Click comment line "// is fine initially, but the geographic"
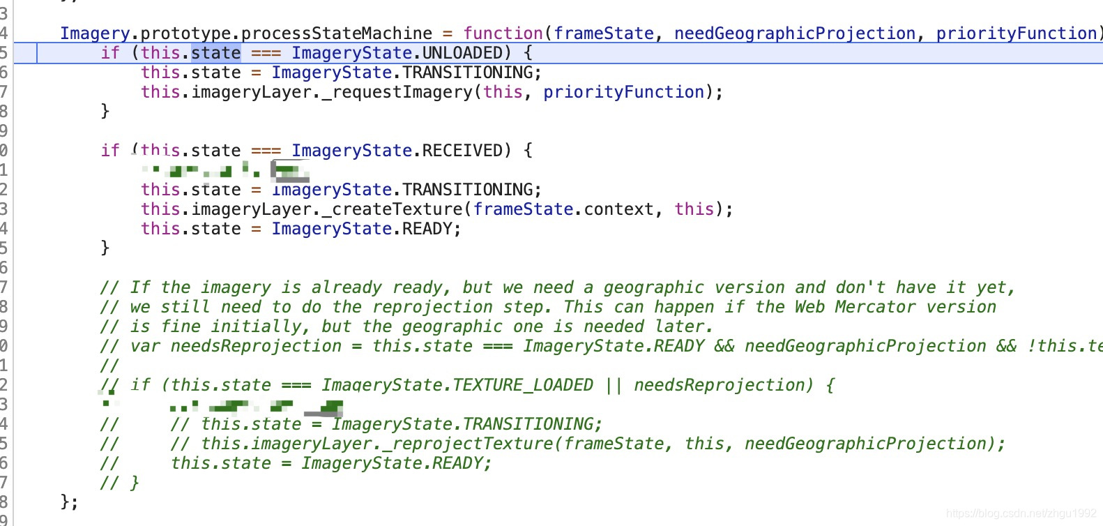 (x=407, y=326)
